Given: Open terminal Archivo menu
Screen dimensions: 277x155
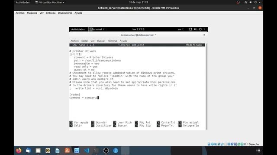Looking at the screenshot, I should [x=74, y=41].
